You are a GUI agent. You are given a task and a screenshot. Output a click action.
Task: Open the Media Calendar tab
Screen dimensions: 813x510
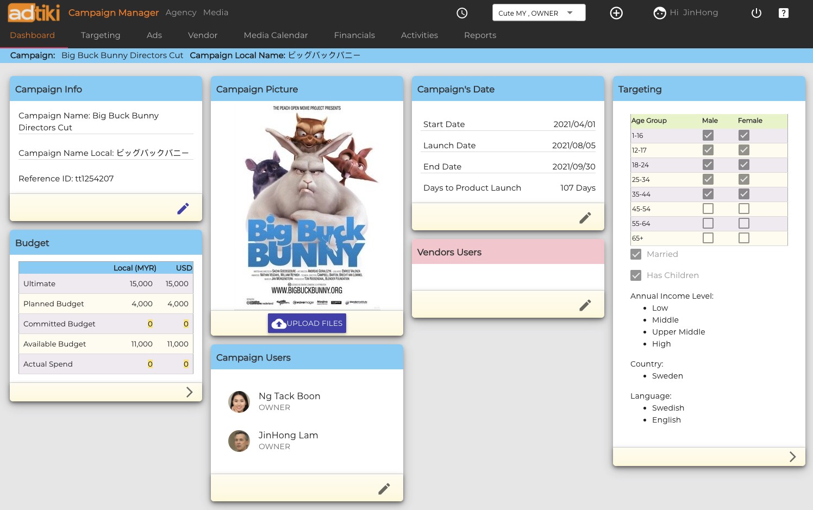(276, 35)
